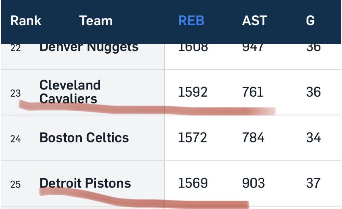Sort table by the REB column header
The image size is (342, 209).
pyautogui.click(x=191, y=21)
